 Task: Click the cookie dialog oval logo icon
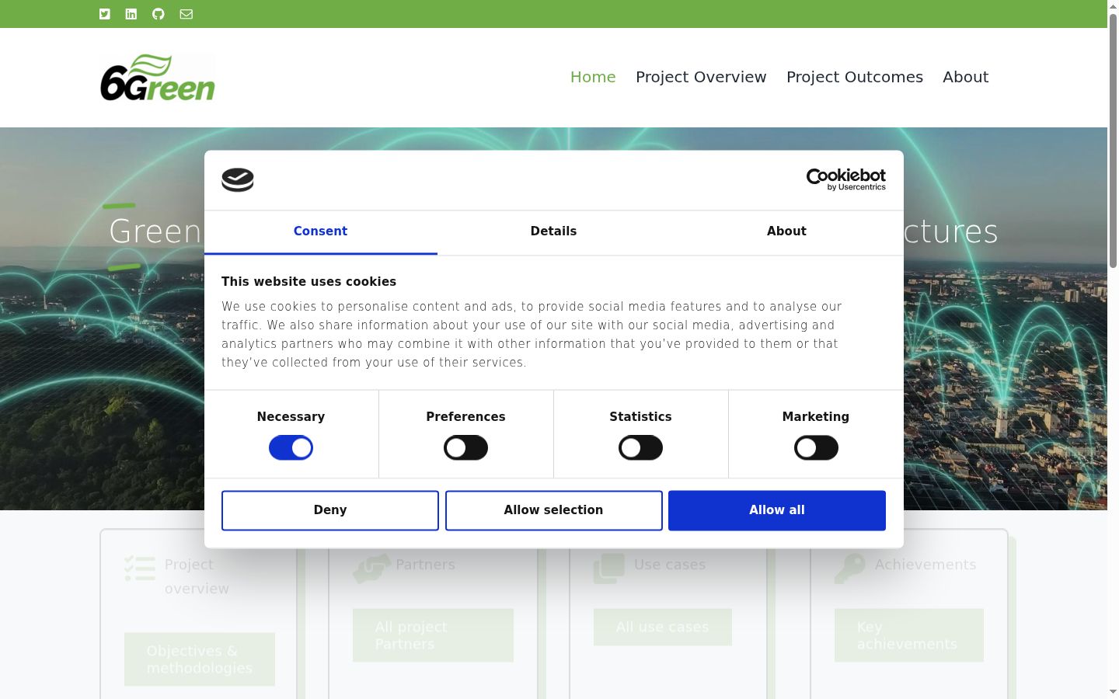(238, 180)
